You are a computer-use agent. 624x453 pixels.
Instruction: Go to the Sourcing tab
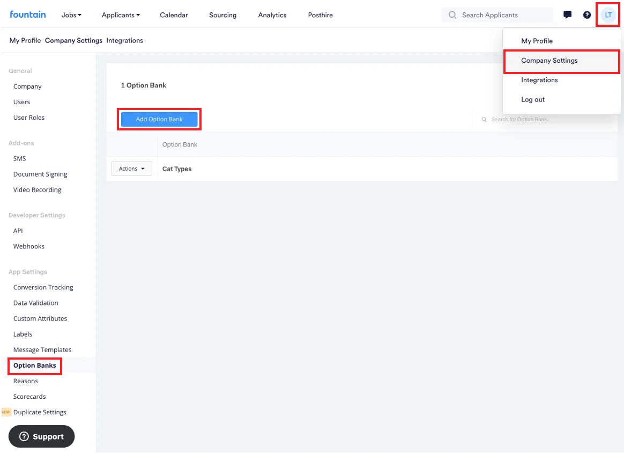[x=222, y=14]
